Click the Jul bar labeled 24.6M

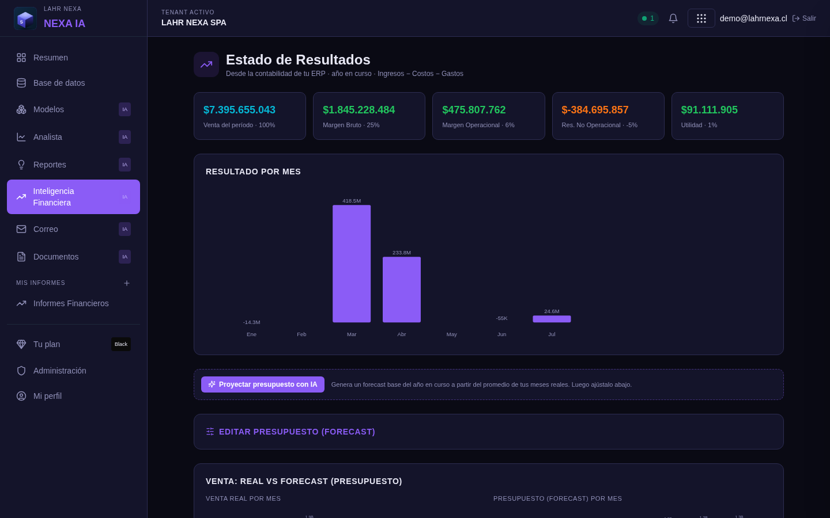(552, 319)
